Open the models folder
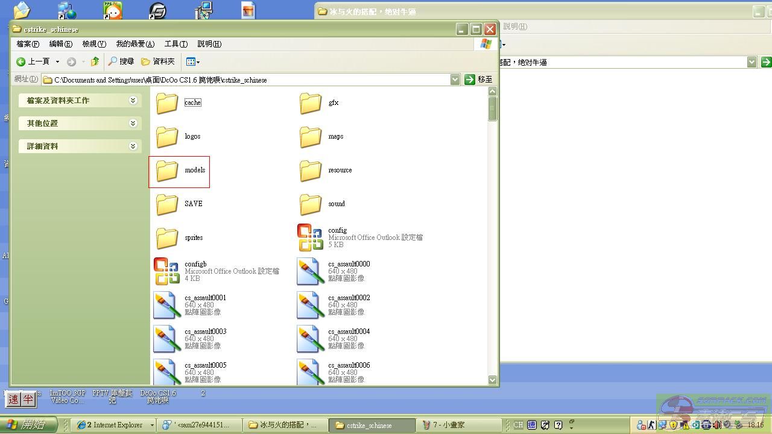Viewport: 772px width, 434px height. [x=167, y=171]
